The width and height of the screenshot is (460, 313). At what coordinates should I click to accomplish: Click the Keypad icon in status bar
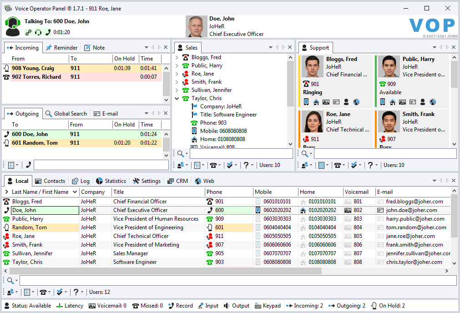point(268,306)
